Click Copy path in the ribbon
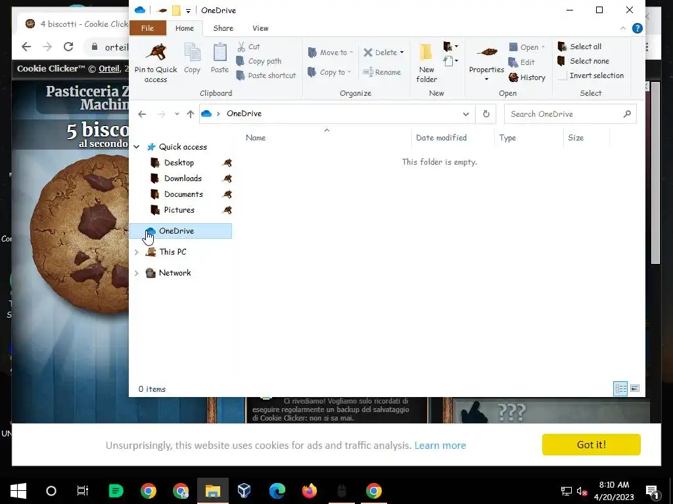The width and height of the screenshot is (673, 504). pos(259,61)
